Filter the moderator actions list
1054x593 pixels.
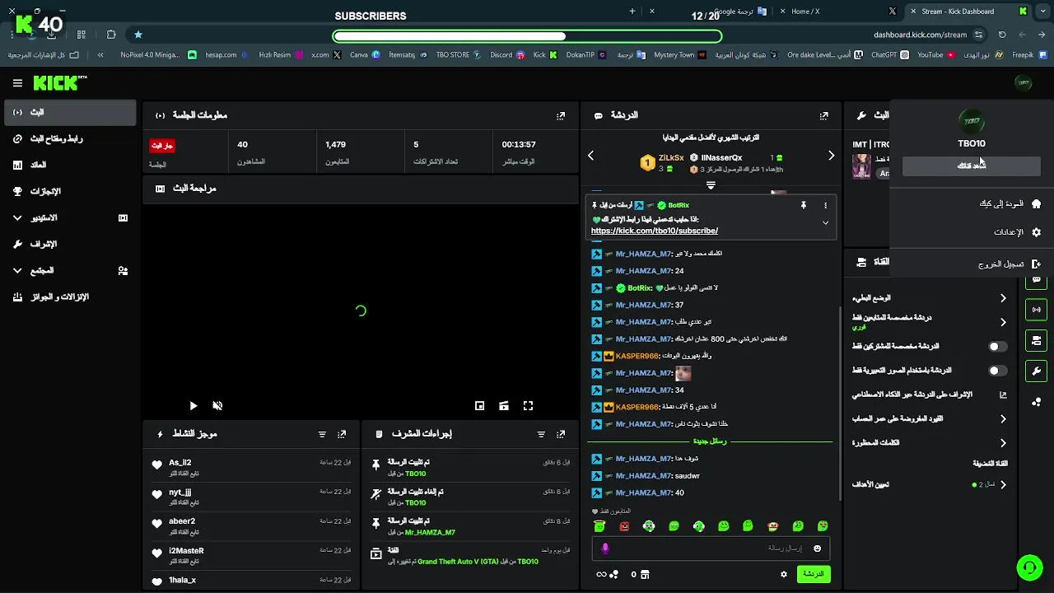tap(541, 434)
